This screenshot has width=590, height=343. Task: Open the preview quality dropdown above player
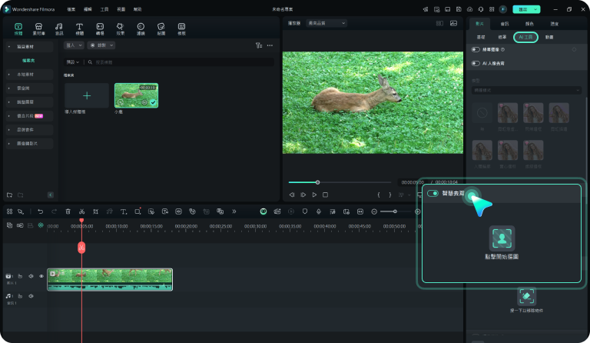[x=326, y=23]
